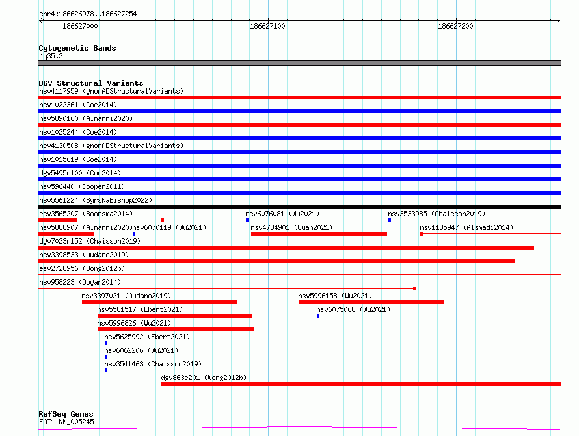Select the grey 4q35.2 cytogenetic band bar
Viewport: 579px width, 436px height.
[299, 63]
